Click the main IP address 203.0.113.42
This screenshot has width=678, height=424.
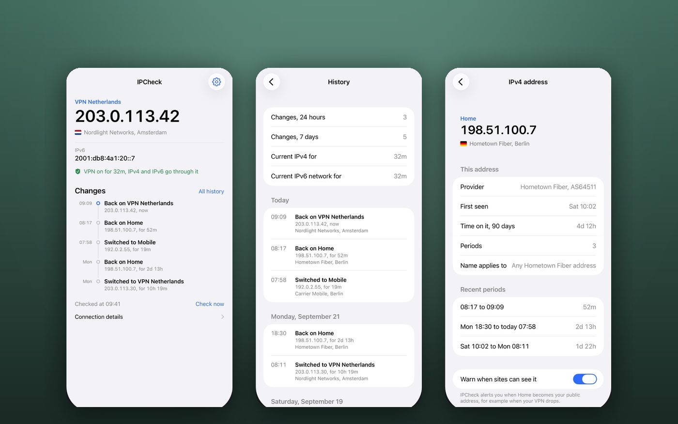click(x=127, y=116)
